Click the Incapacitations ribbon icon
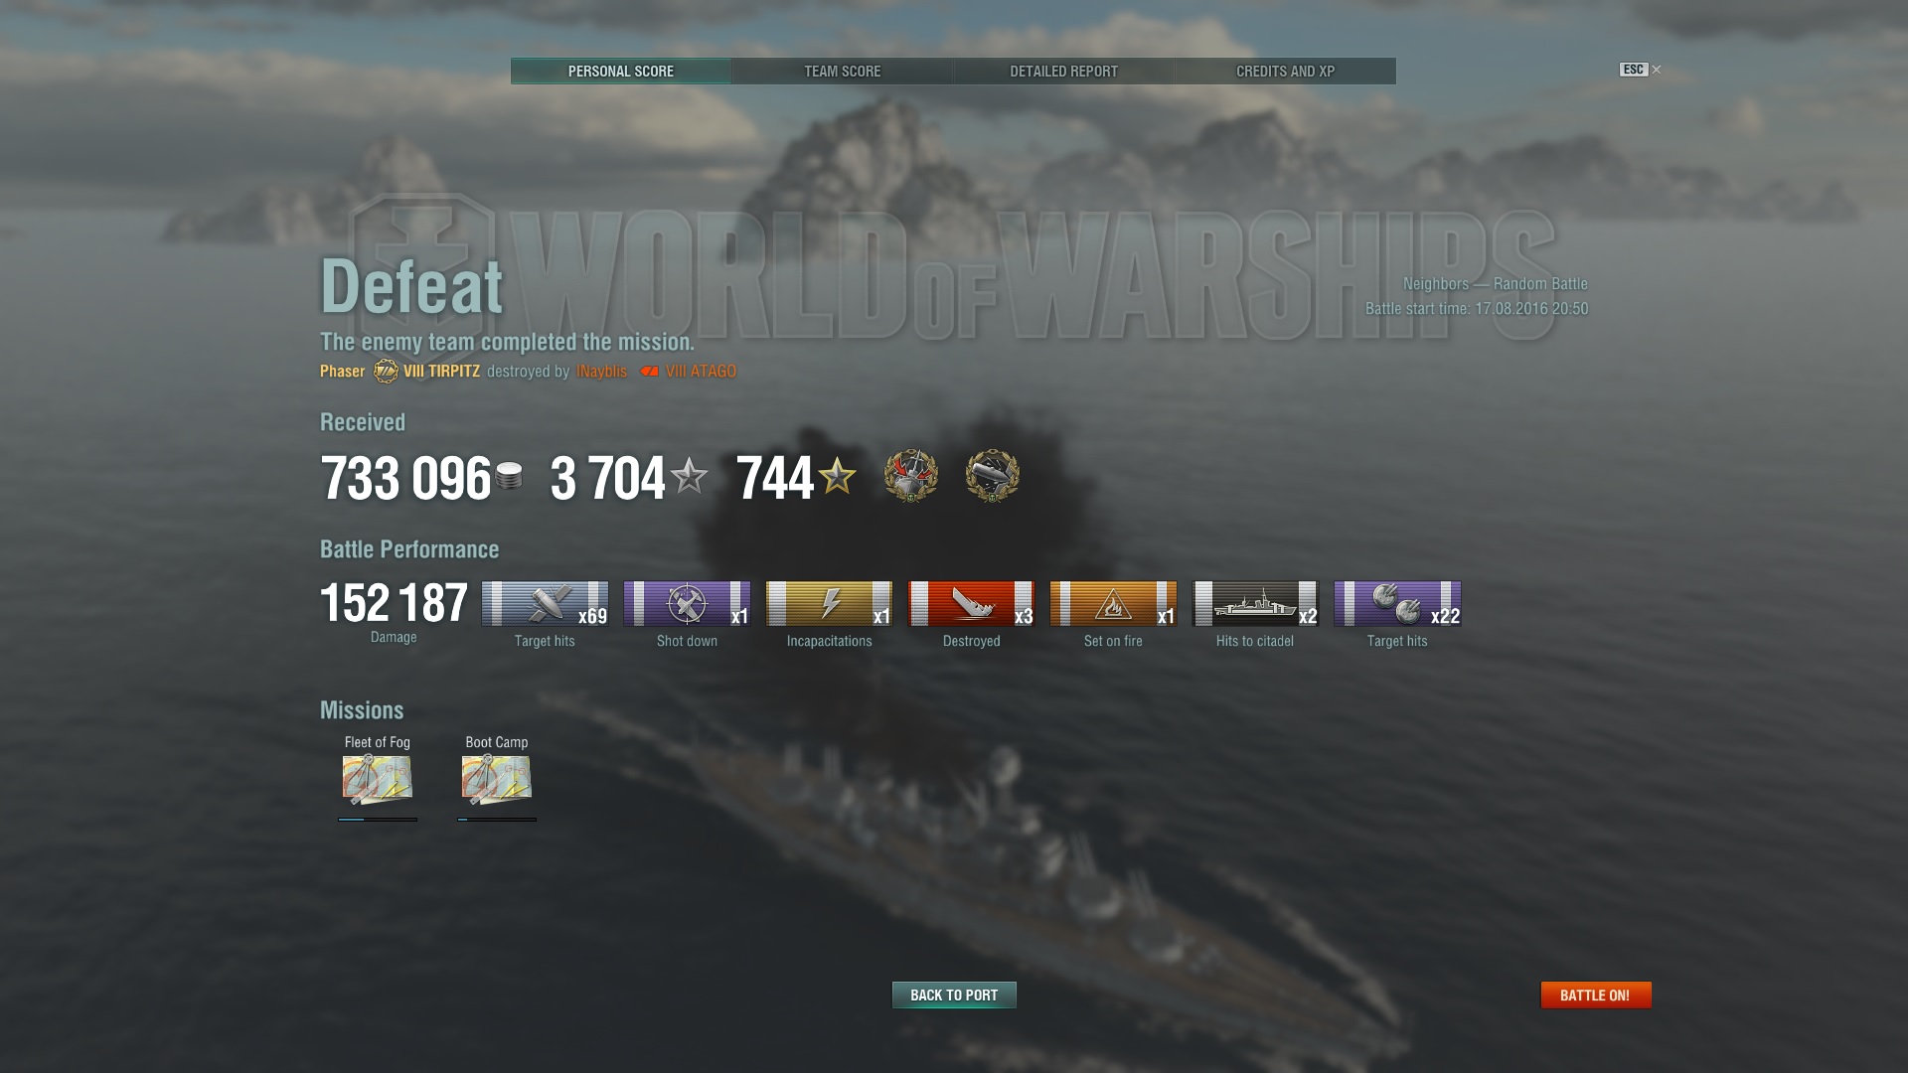This screenshot has width=1908, height=1073. tap(829, 604)
